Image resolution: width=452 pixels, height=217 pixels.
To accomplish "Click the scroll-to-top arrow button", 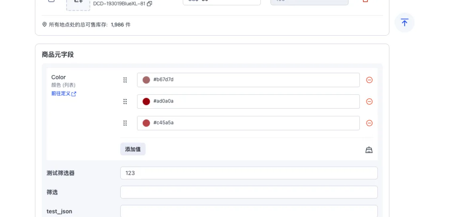I will (x=404, y=23).
